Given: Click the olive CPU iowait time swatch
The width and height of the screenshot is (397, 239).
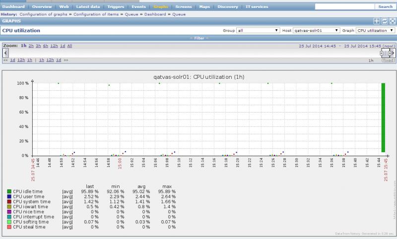Looking at the screenshot, I should coord(9,207).
